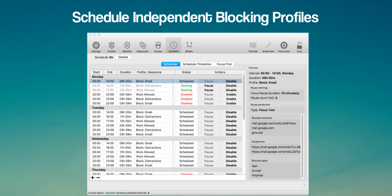Image resolution: width=392 pixels, height=196 pixels.
Task: Open profile dropdown for Monday 05:00–17:00 Work Allowed
Action: point(173,90)
